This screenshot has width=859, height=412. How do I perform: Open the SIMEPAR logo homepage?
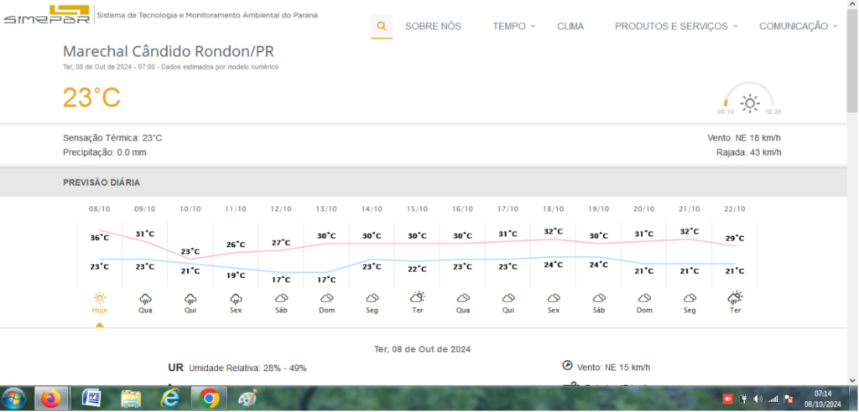click(47, 15)
